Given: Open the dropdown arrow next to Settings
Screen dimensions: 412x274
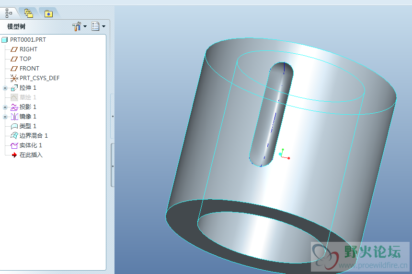Looking at the screenshot, I should pos(85,26).
